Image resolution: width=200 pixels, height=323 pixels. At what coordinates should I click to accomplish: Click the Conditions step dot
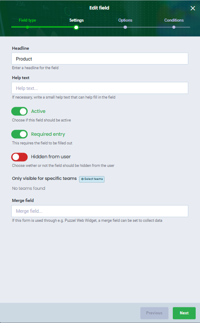coord(174,27)
